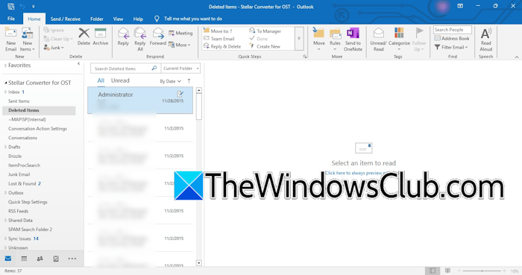Image resolution: width=522 pixels, height=275 pixels.
Task: Open the New Items menu
Action: (27, 39)
